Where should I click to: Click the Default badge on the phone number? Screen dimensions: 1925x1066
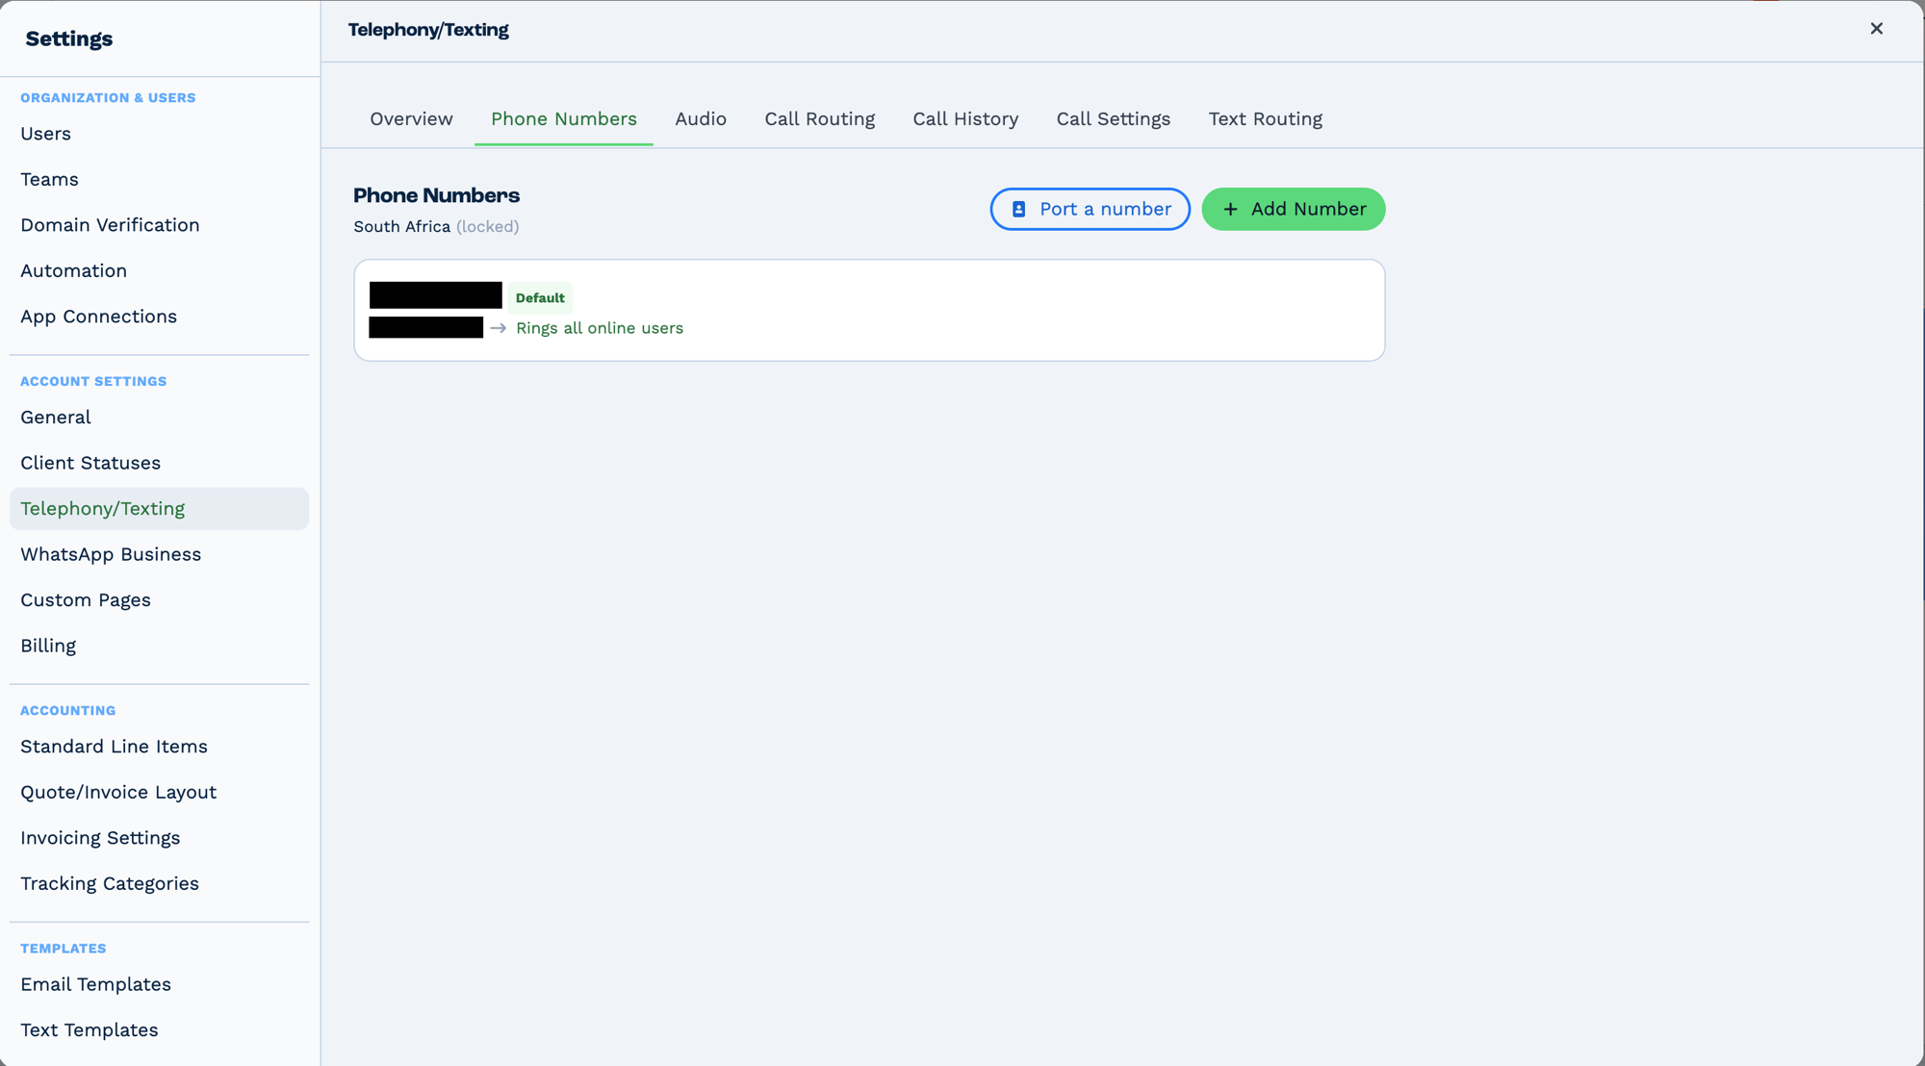[x=540, y=298]
